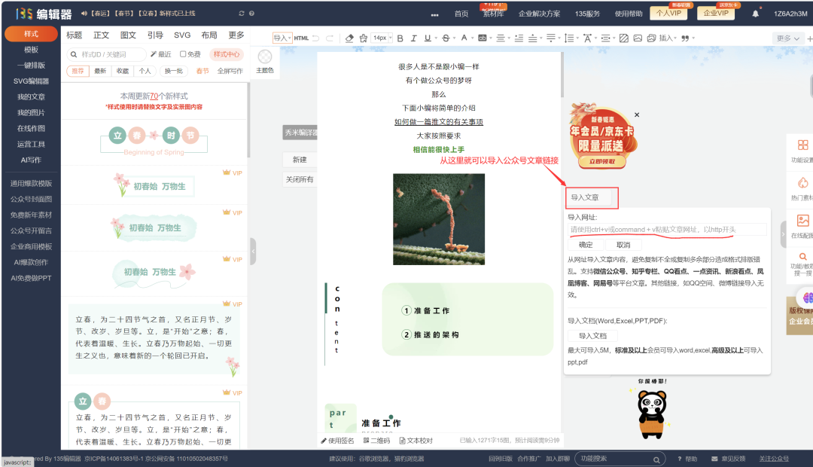Open the 插入 dropdown
813x467 pixels.
(667, 38)
